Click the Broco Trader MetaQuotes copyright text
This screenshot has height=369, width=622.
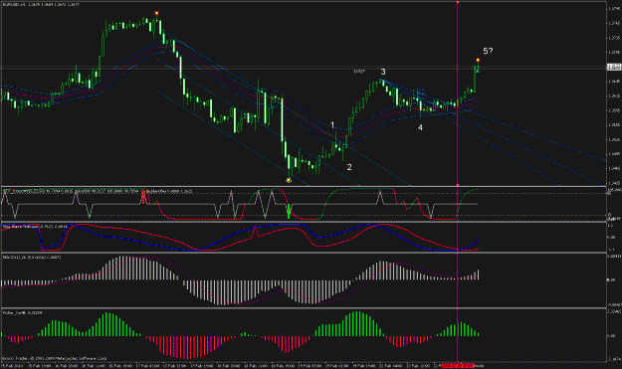55,358
